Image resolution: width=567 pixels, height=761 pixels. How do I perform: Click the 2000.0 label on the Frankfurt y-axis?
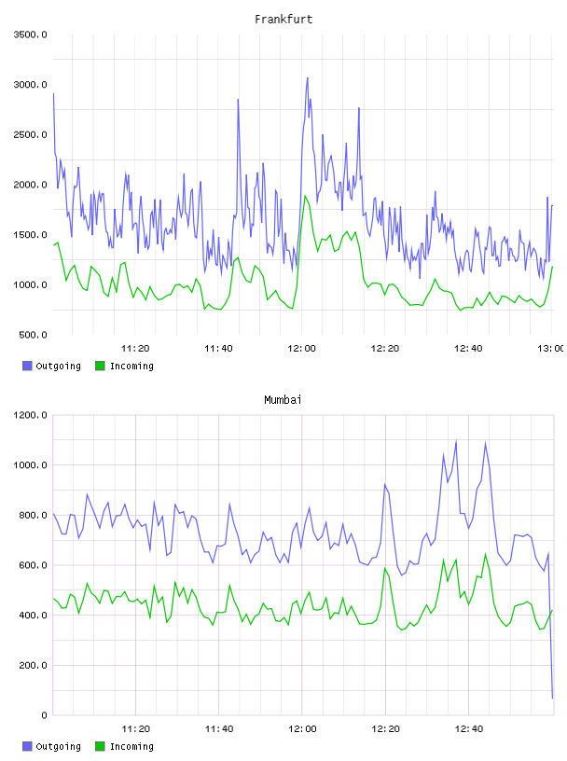pyautogui.click(x=30, y=185)
